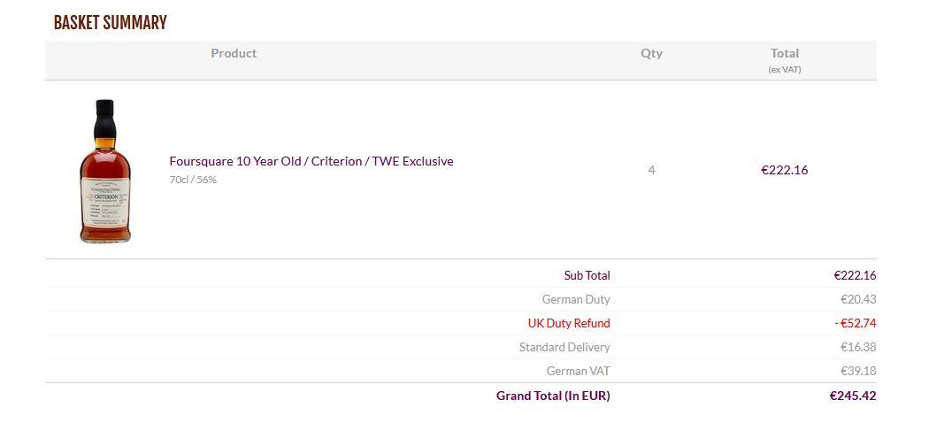
Task: Click the German VAT label
Action: 578,371
